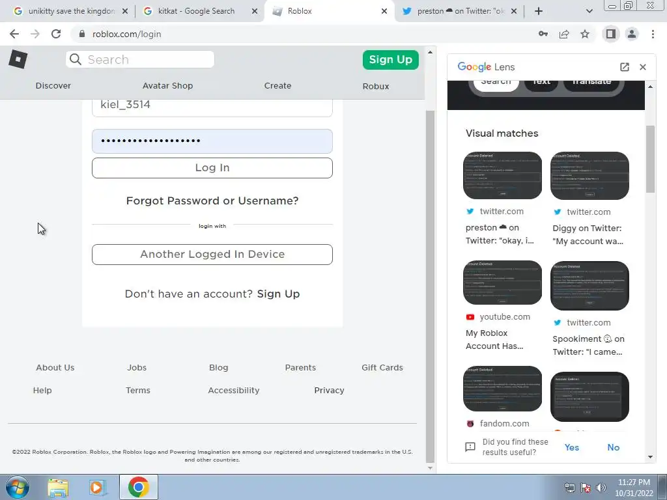Screen dimensions: 667x500
Task: Click the Jobs footer link
Action: coord(137,367)
